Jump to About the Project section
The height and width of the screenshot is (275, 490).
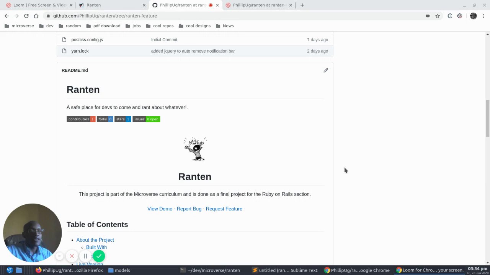pyautogui.click(x=95, y=240)
